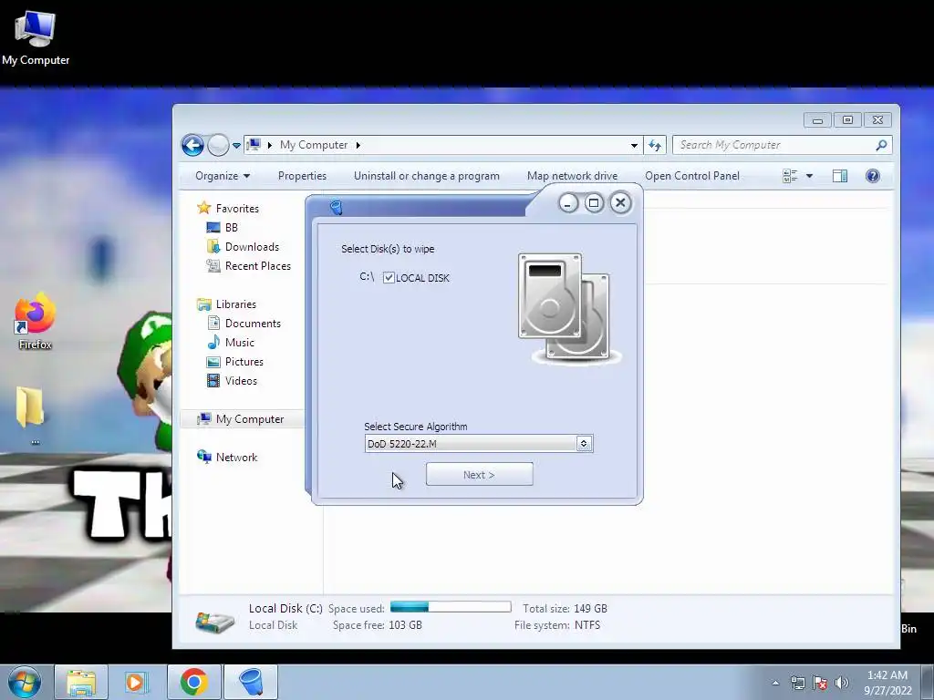
Task: Toggle the preview pane
Action: point(840,176)
